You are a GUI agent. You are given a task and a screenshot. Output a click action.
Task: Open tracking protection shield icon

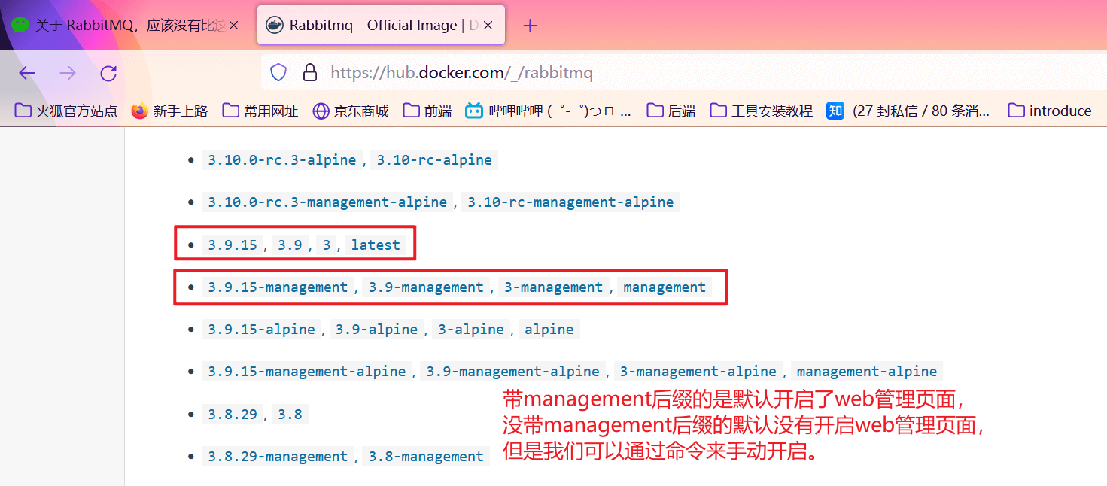[x=278, y=73]
